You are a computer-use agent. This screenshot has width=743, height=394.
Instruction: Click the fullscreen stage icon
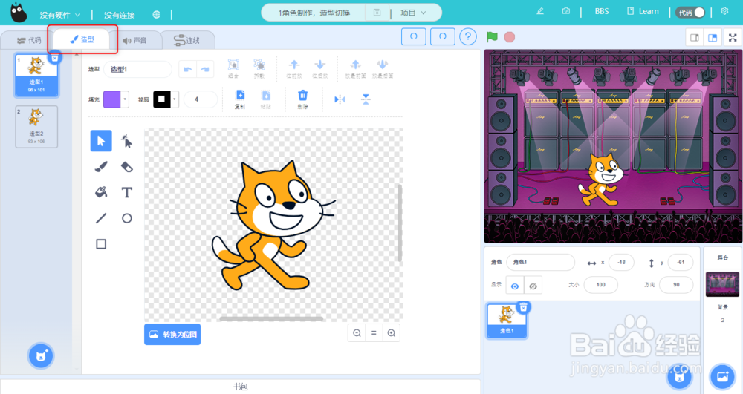733,38
